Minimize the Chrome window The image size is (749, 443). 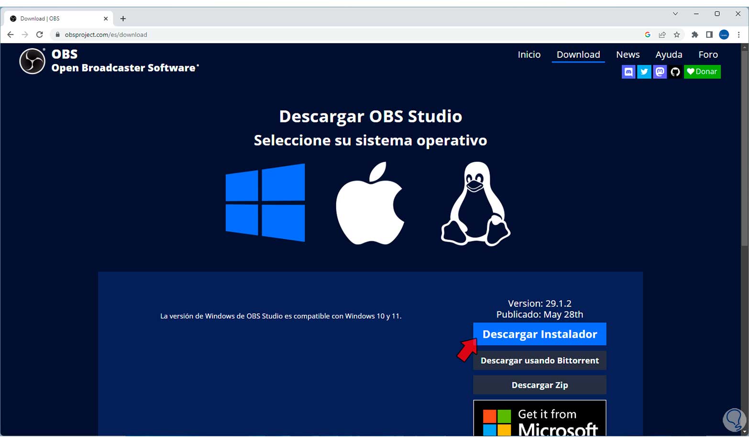696,14
